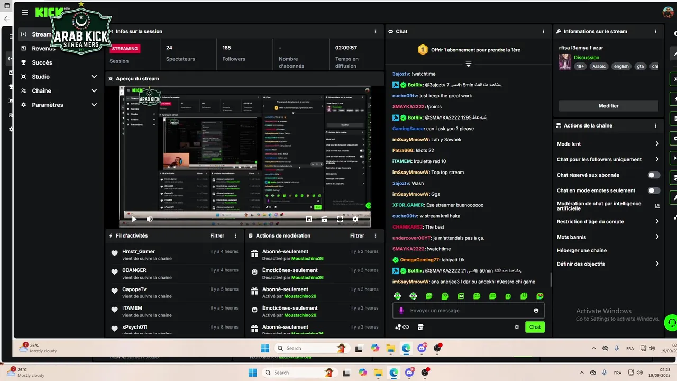Screen dimensions: 677x381
Task: Click the Modifier button
Action: point(608,106)
